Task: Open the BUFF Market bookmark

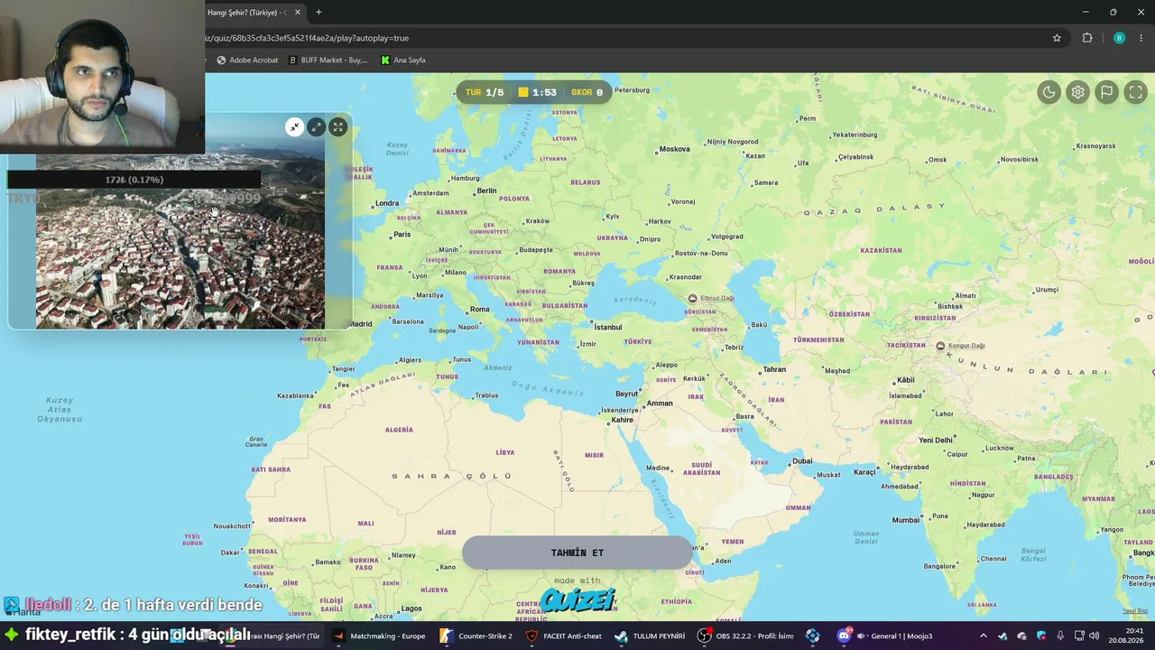Action: click(328, 60)
